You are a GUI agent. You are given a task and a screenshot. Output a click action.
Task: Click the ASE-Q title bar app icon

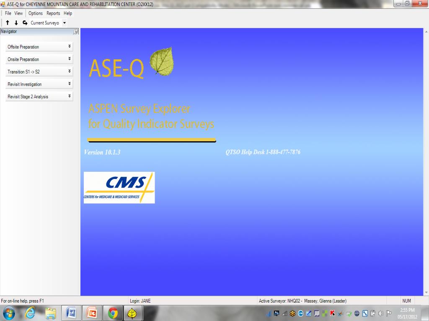pos(3,4)
